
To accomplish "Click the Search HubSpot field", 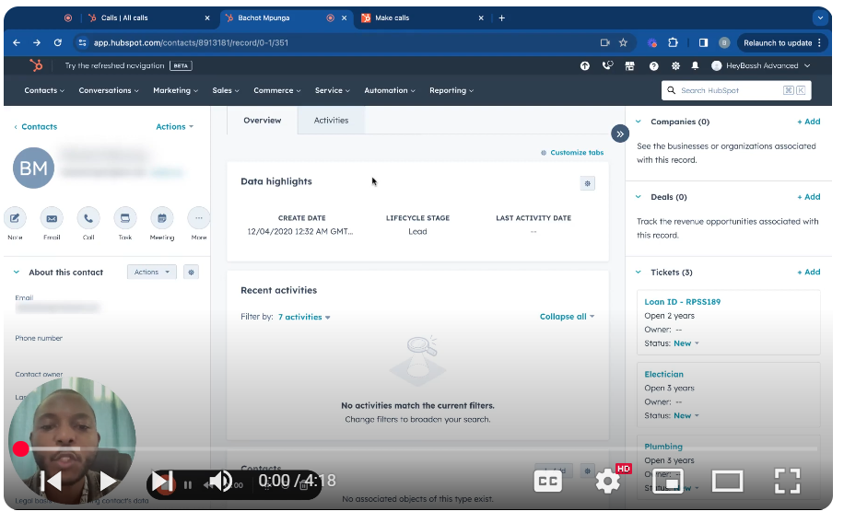I will coord(736,90).
